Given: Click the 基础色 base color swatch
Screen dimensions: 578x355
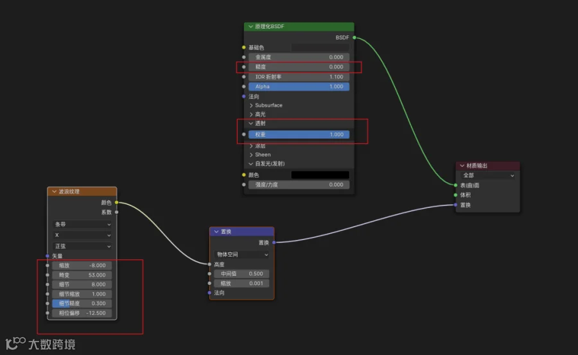Looking at the screenshot, I should [320, 48].
